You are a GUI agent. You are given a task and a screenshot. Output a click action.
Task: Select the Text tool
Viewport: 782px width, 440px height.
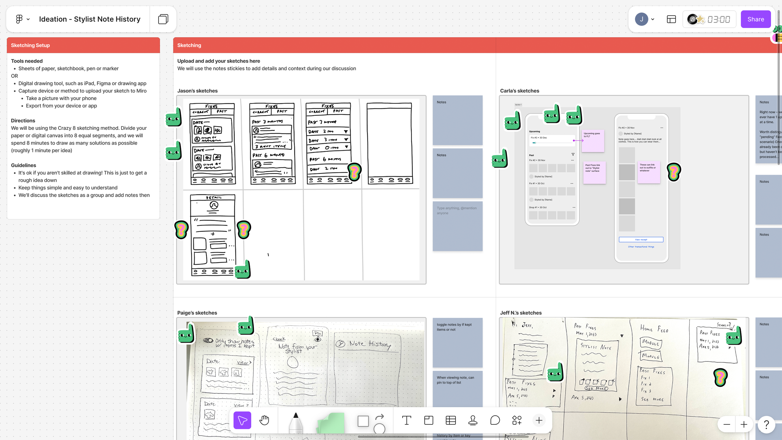pos(406,420)
